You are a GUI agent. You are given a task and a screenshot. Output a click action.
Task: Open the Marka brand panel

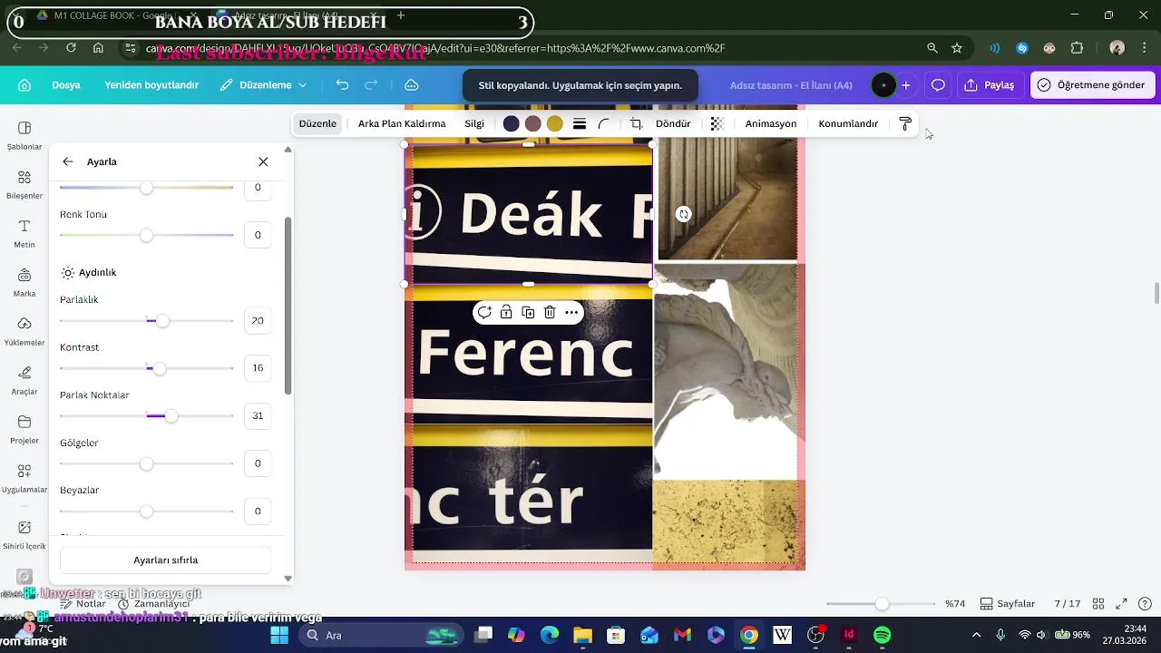pyautogui.click(x=24, y=282)
